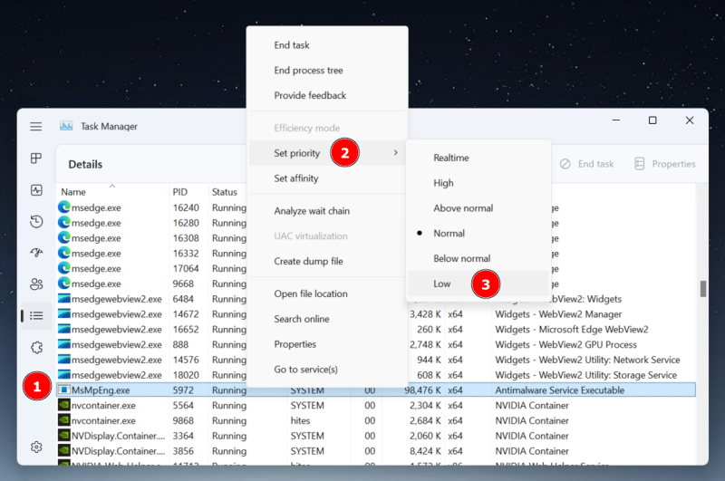
Task: Select Above normal priority
Action: (463, 208)
